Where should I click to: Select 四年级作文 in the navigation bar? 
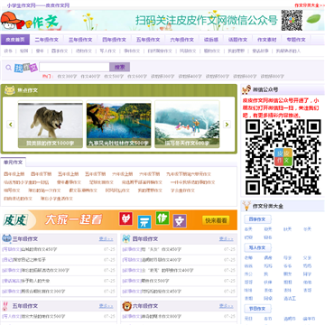coord(114,40)
